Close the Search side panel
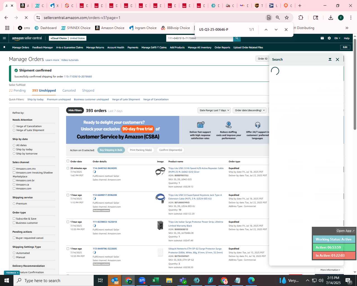 click(337, 59)
